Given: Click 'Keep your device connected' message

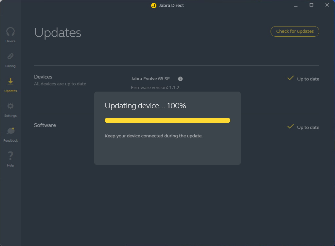Looking at the screenshot, I should click(x=154, y=136).
